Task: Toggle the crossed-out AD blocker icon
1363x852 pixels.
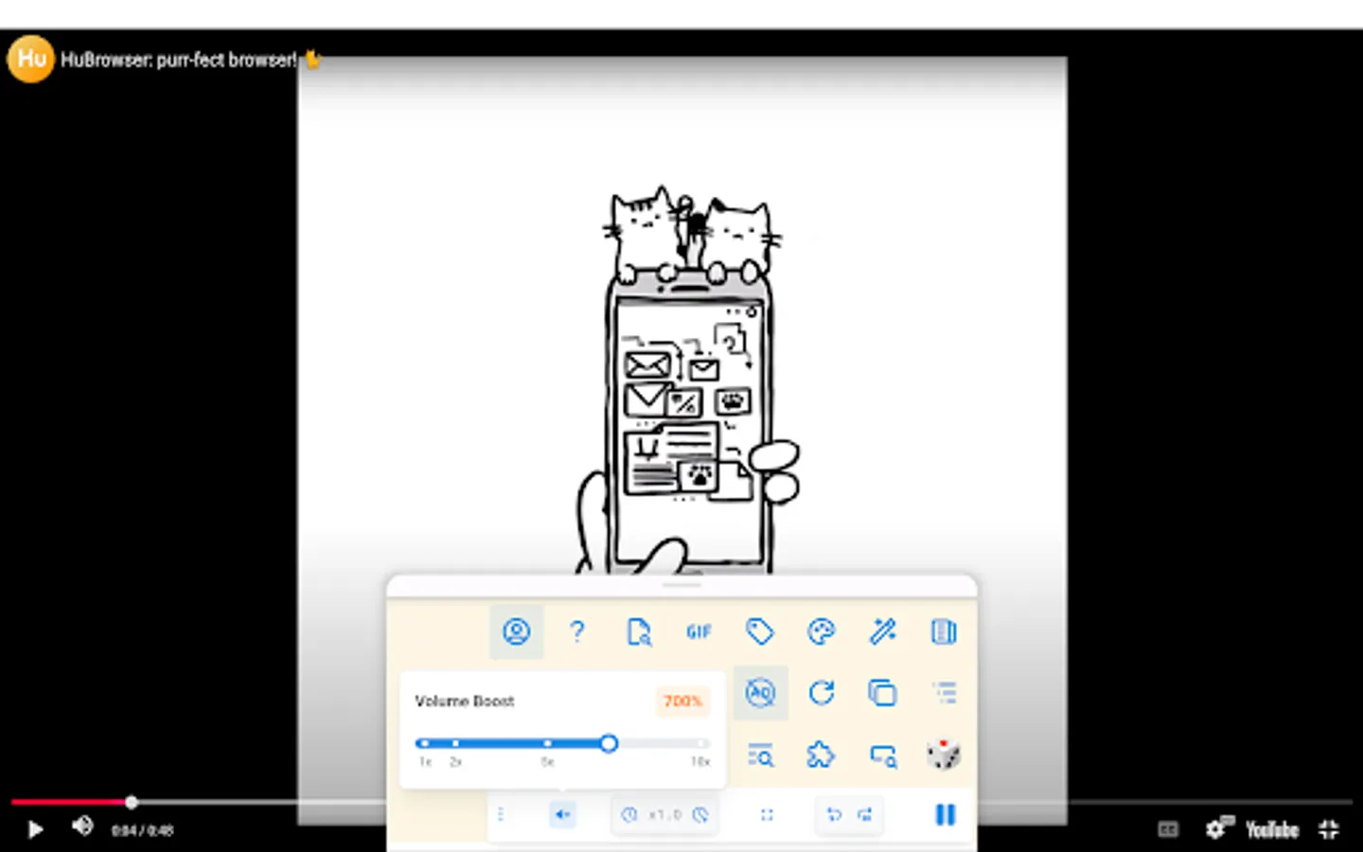Action: (x=760, y=692)
